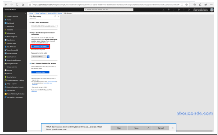This screenshot has width=218, height=135.
Task: Open Storage accounts in the sidebar
Action: 13,63
